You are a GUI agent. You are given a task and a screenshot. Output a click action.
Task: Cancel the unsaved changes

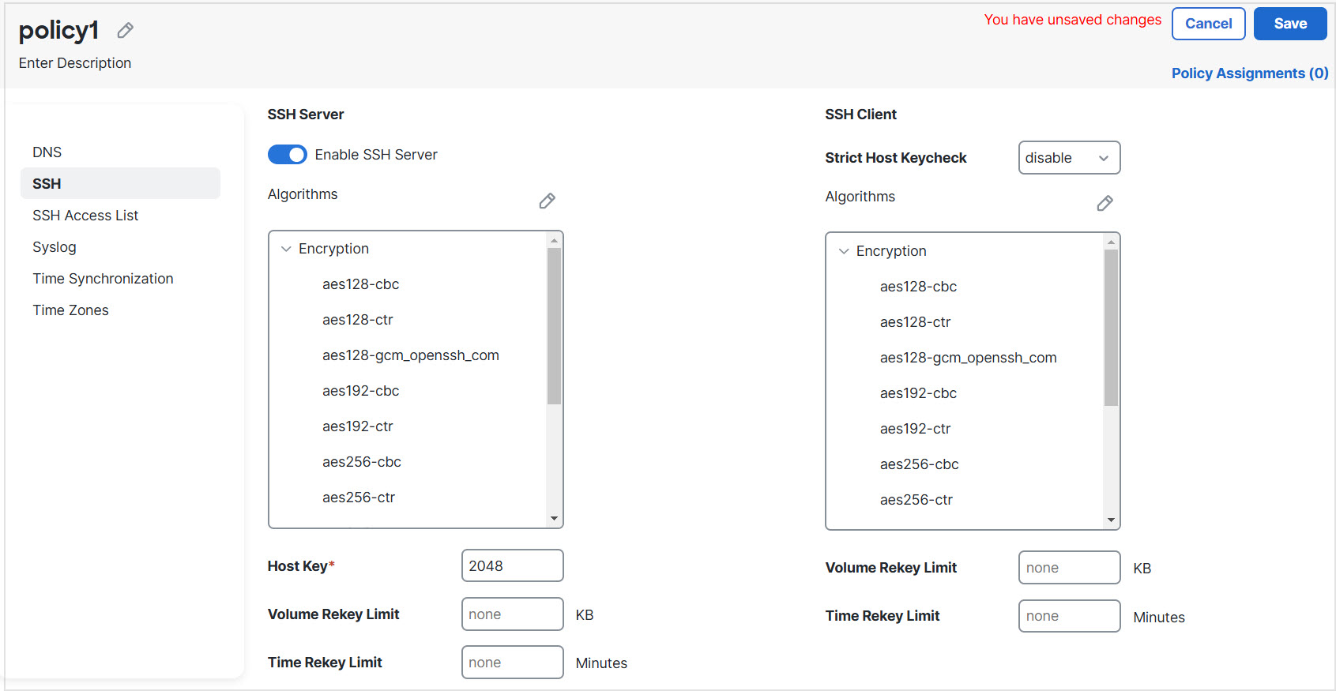pos(1208,24)
